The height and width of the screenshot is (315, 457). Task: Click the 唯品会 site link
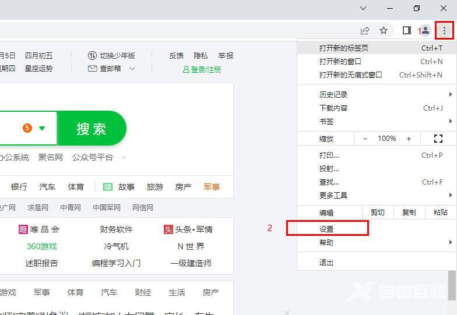(39, 229)
